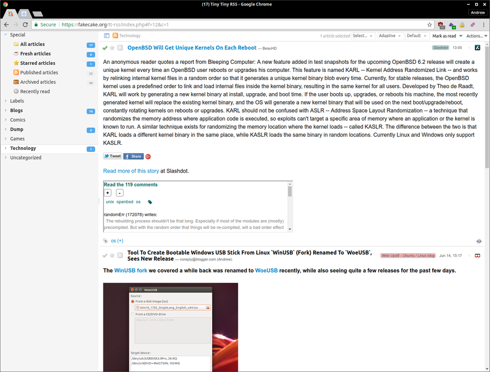Expand the Dump category
The height and width of the screenshot is (372, 490).
point(5,129)
